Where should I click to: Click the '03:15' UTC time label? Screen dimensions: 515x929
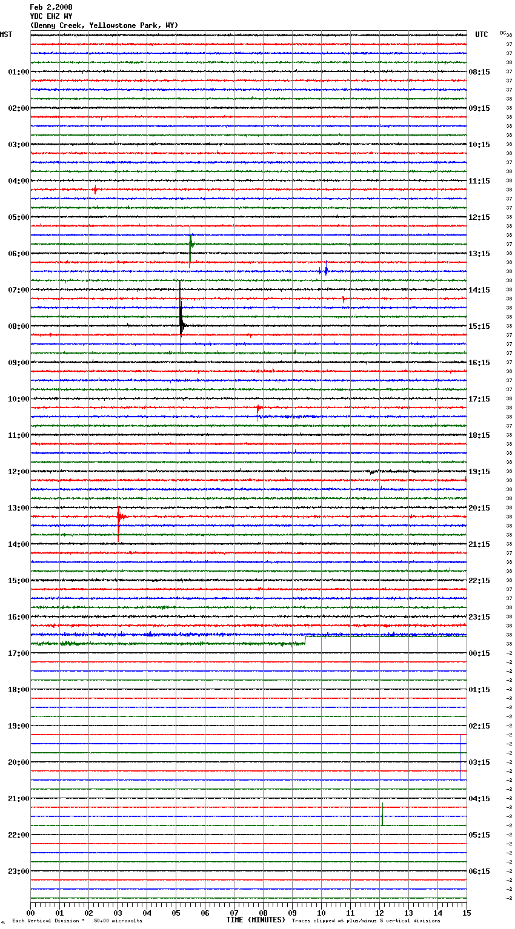[479, 762]
